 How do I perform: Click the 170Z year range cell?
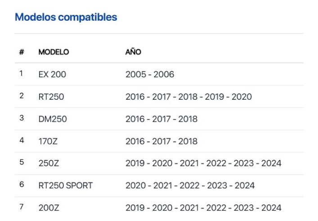coord(161,141)
